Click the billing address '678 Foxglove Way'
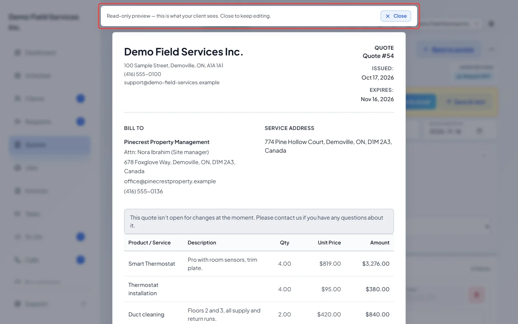The height and width of the screenshot is (324, 518). coord(180,167)
